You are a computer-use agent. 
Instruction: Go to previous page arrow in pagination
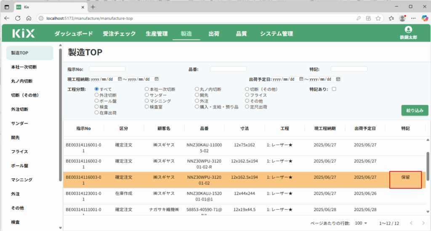tap(411, 223)
